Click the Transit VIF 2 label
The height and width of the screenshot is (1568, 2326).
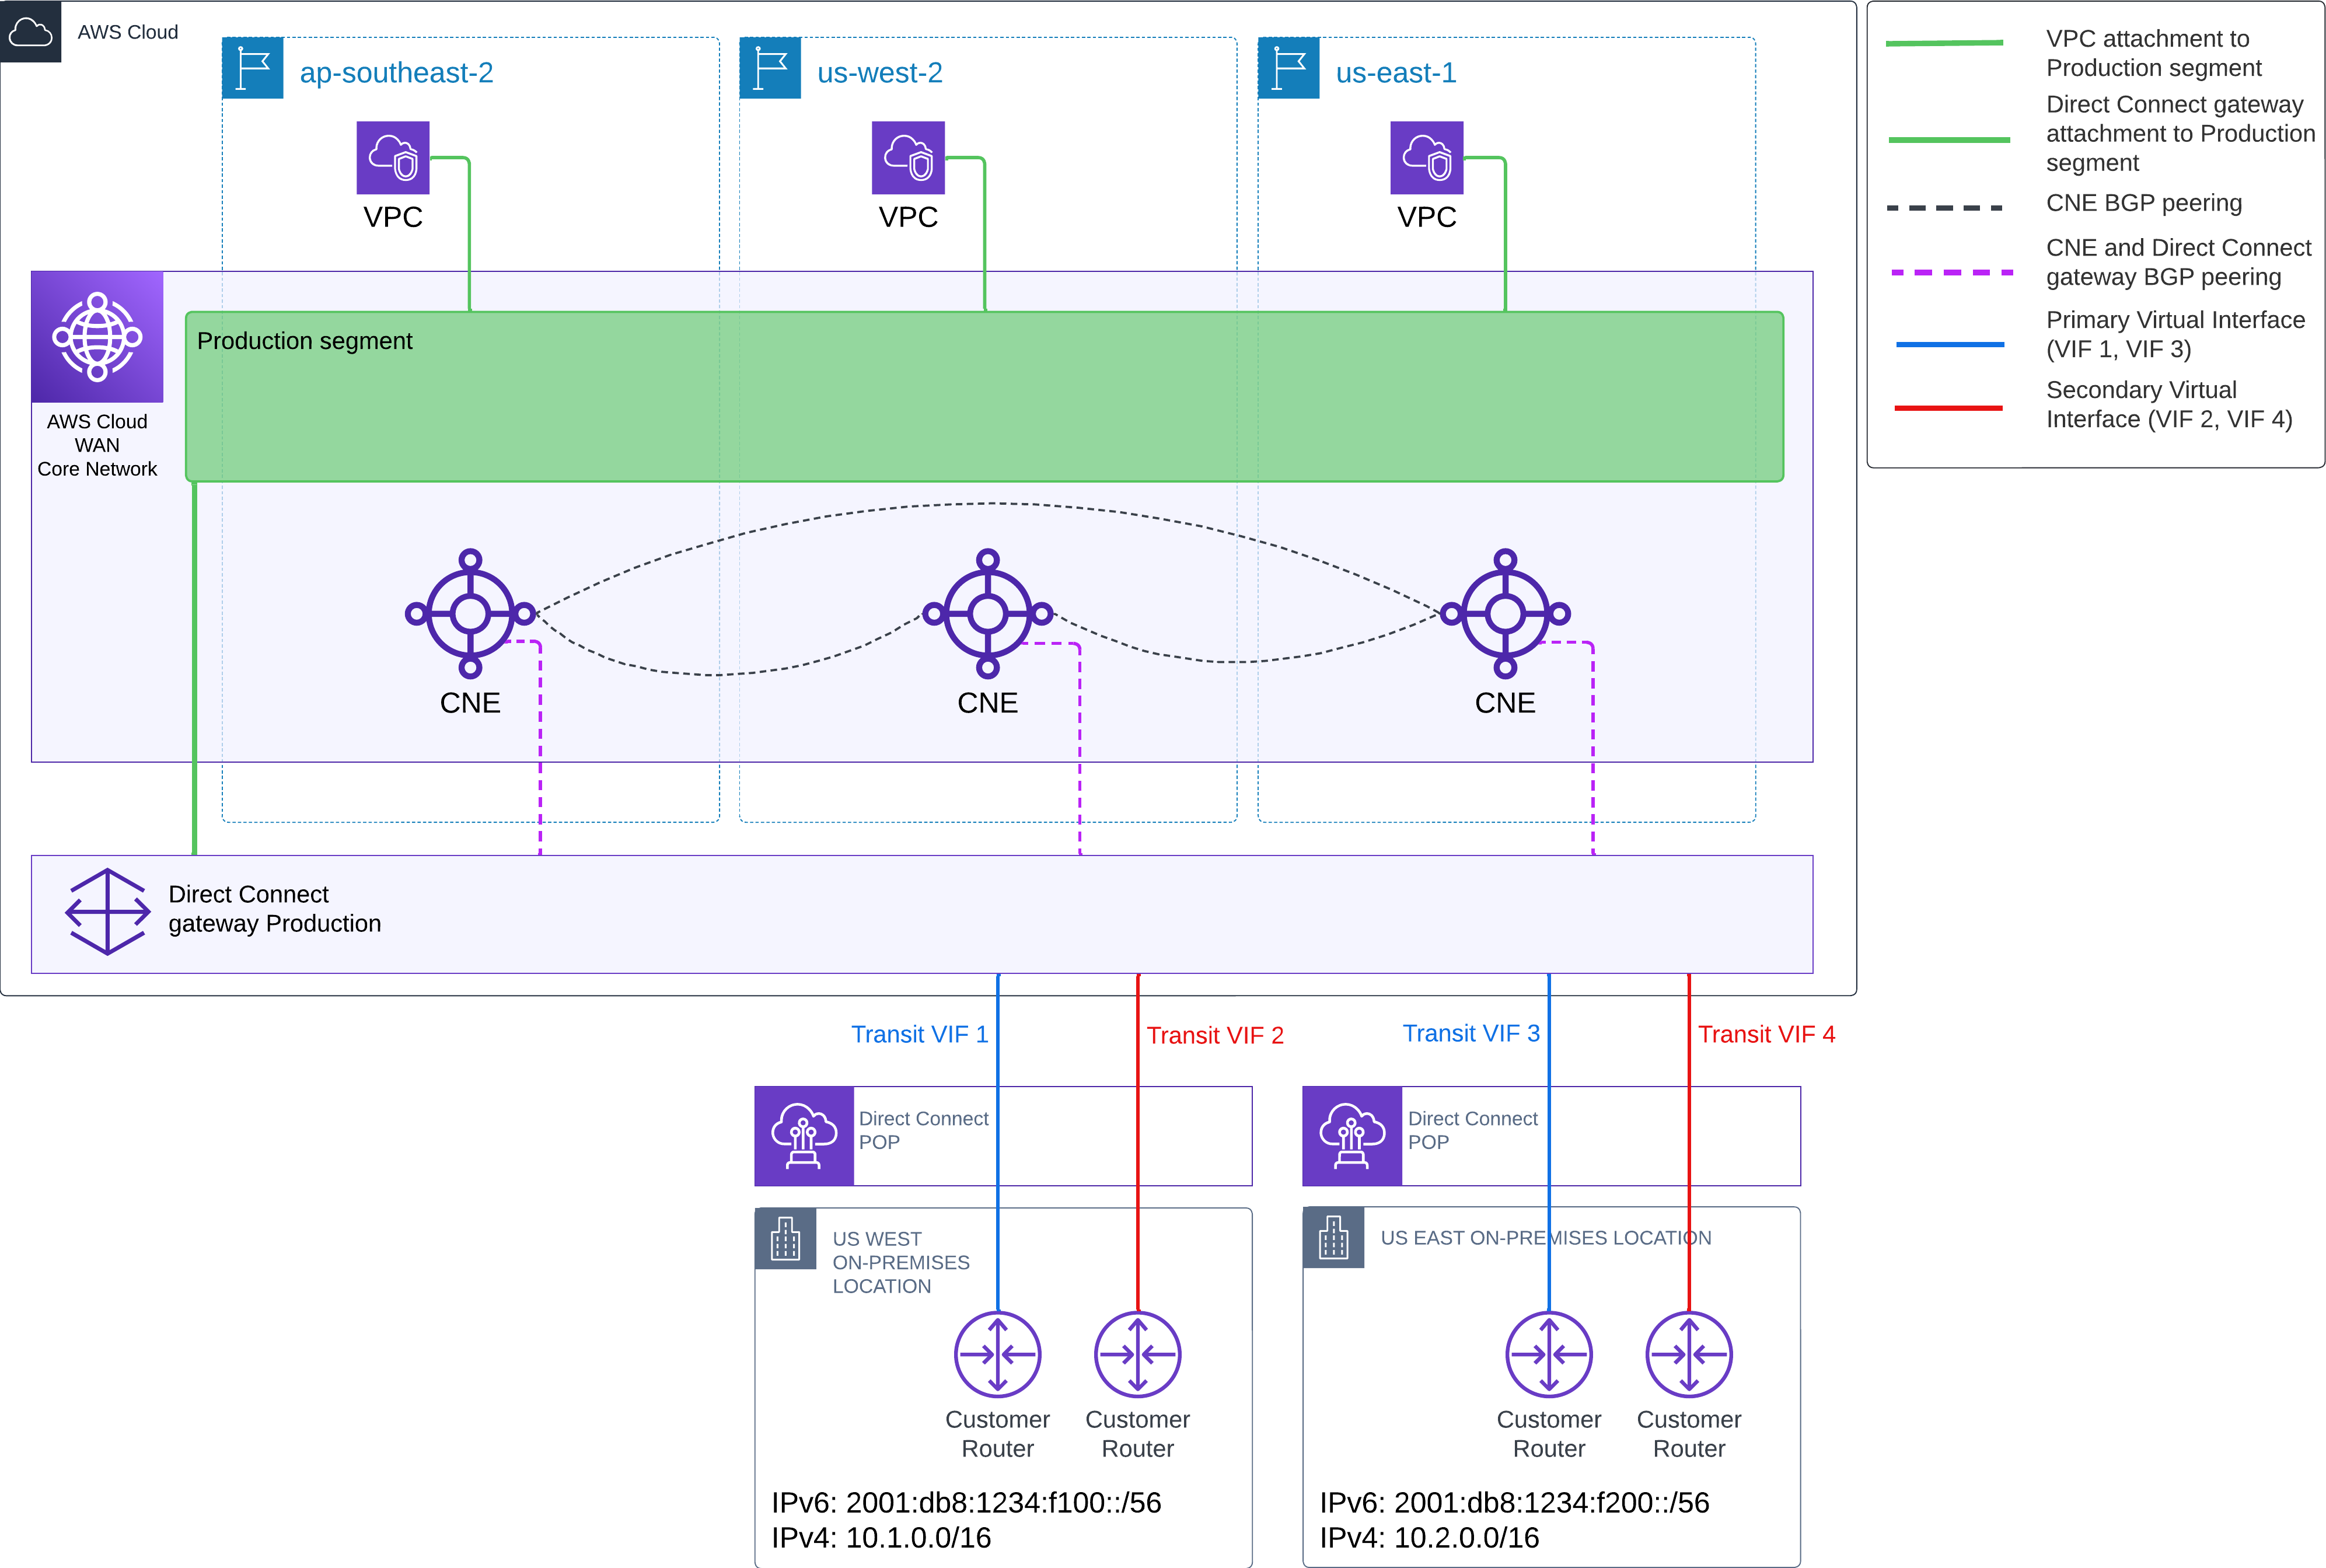coord(1214,1035)
